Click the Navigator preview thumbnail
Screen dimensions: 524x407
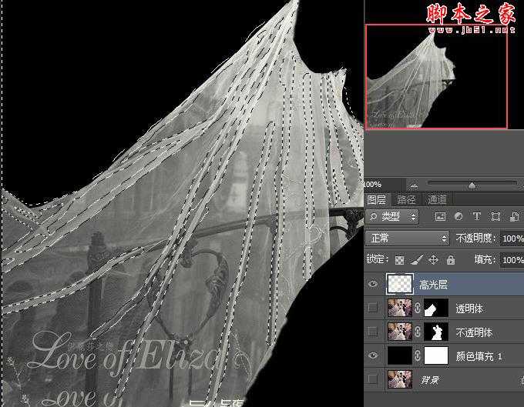point(437,76)
